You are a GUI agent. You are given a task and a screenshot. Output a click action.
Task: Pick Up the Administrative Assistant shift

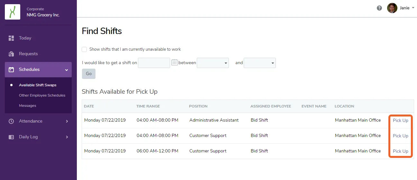pos(401,120)
